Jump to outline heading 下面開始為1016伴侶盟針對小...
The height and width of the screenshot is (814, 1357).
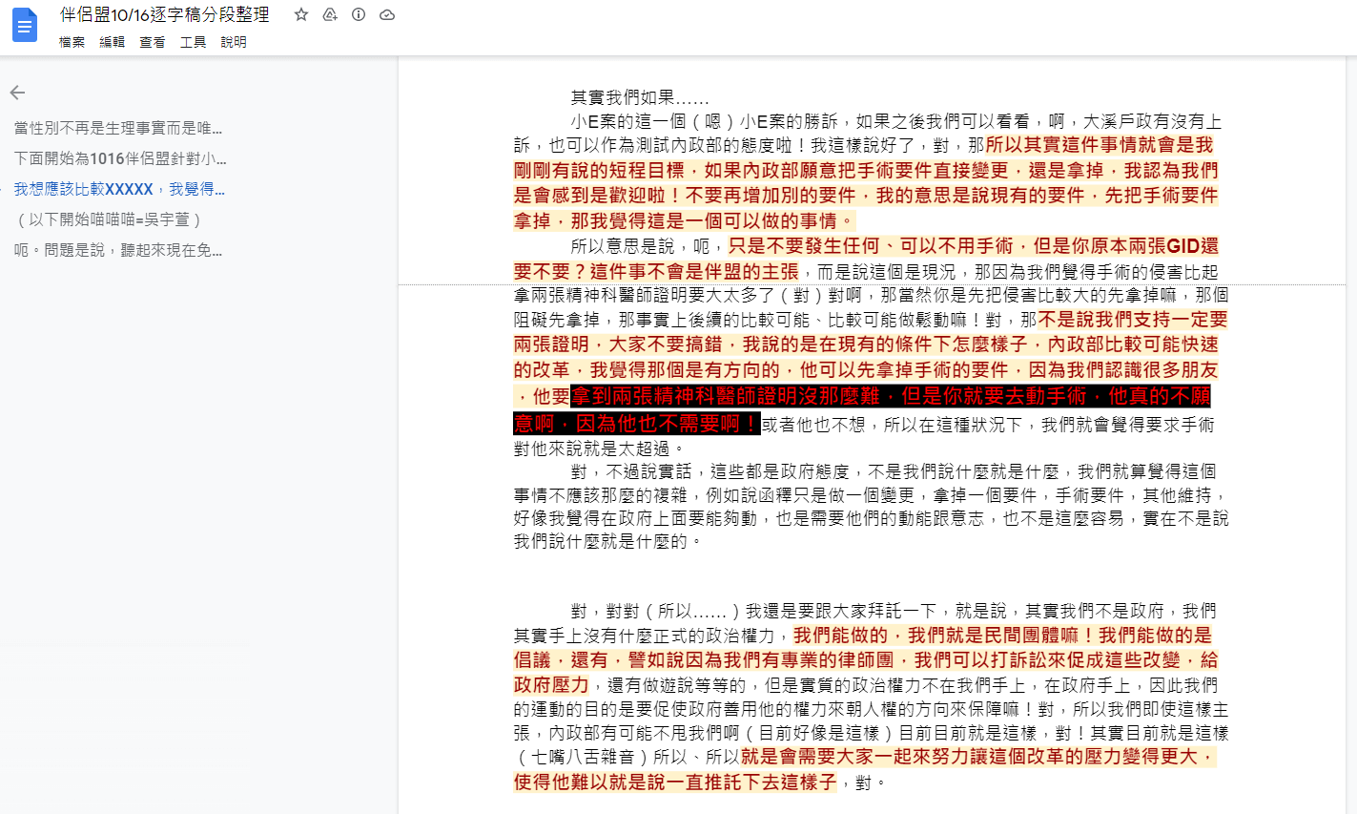tap(120, 158)
